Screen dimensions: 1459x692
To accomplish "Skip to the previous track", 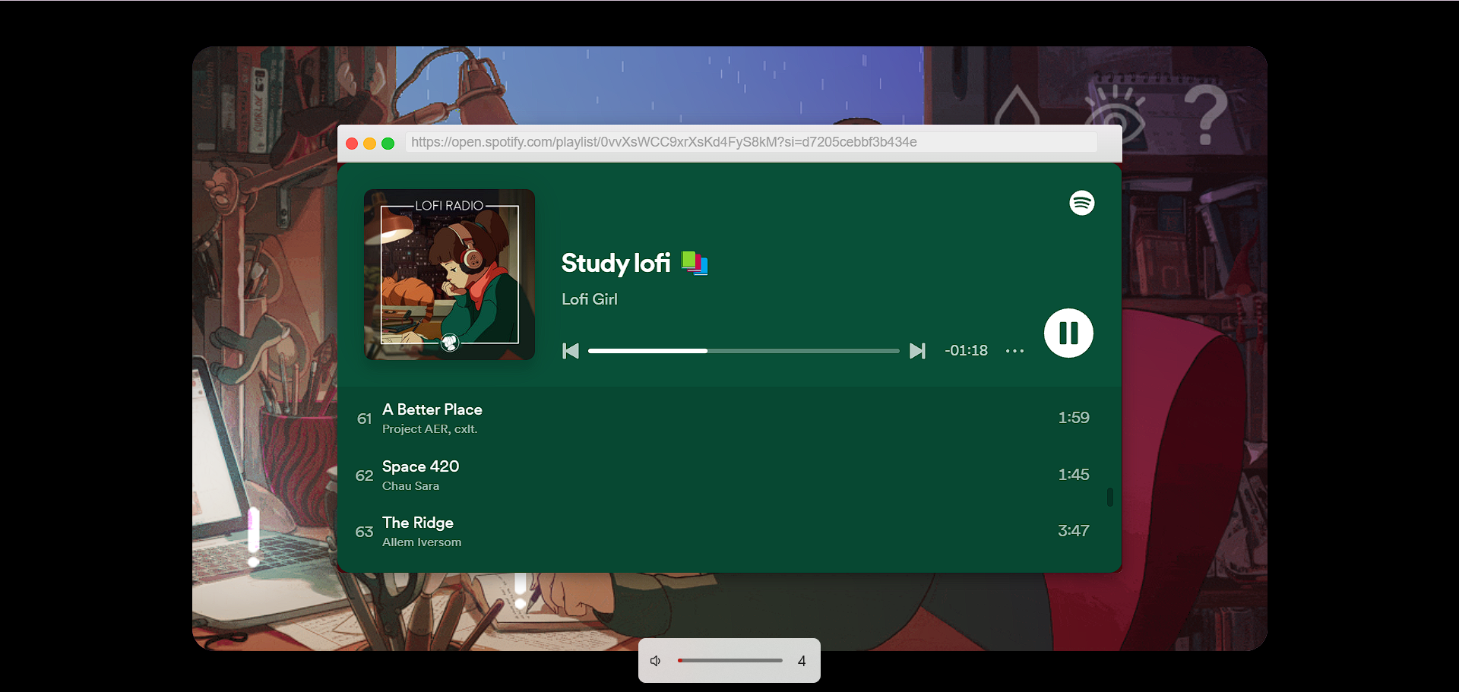I will click(x=571, y=351).
